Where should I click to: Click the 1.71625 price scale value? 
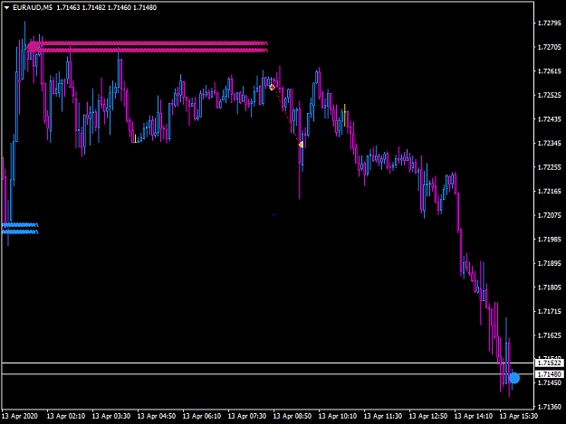pyautogui.click(x=550, y=335)
